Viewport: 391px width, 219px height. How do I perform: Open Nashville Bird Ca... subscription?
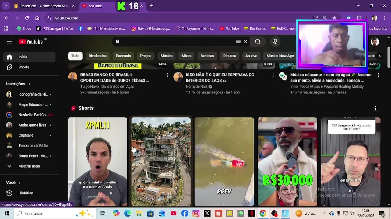point(29,115)
